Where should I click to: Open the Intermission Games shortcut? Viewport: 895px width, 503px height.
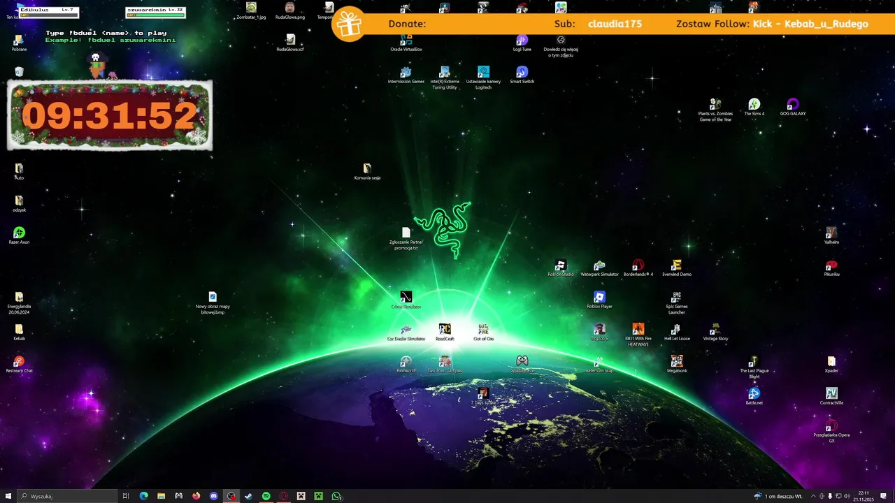[406, 75]
